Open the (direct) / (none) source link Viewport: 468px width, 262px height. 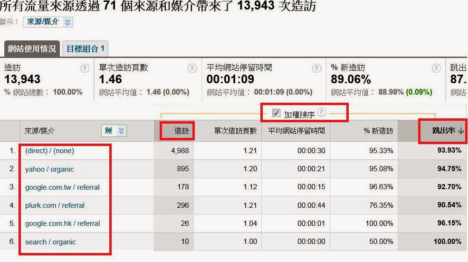(49, 151)
